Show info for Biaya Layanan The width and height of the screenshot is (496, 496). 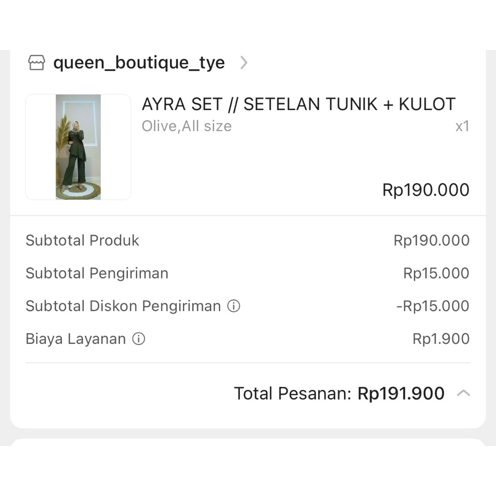(x=139, y=339)
